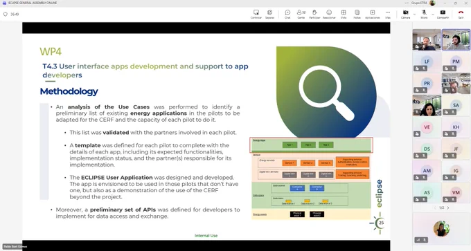Select the DS participant tile
This screenshot has height=251, width=471.
(427, 149)
